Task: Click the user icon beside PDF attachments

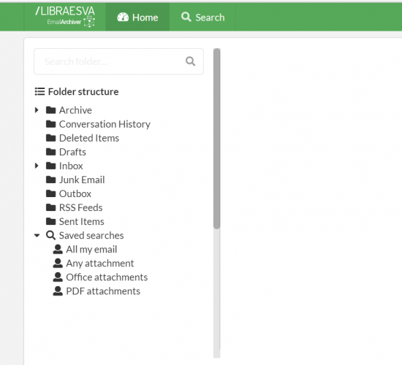Action: (58, 291)
